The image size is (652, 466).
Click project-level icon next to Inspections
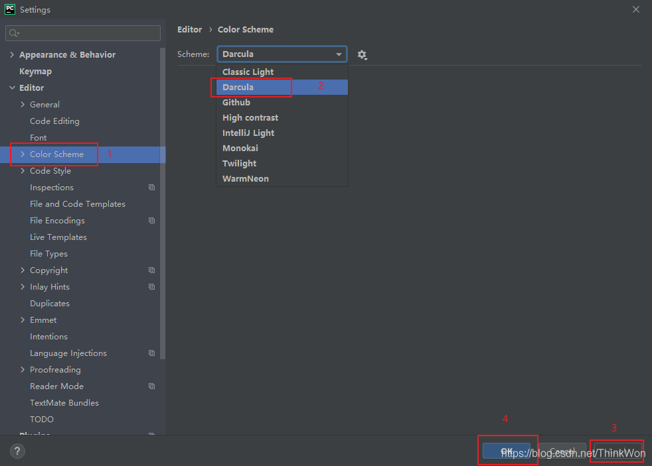point(151,188)
